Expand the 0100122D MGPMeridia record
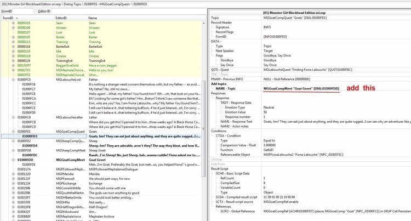 pyautogui.click(x=13, y=174)
